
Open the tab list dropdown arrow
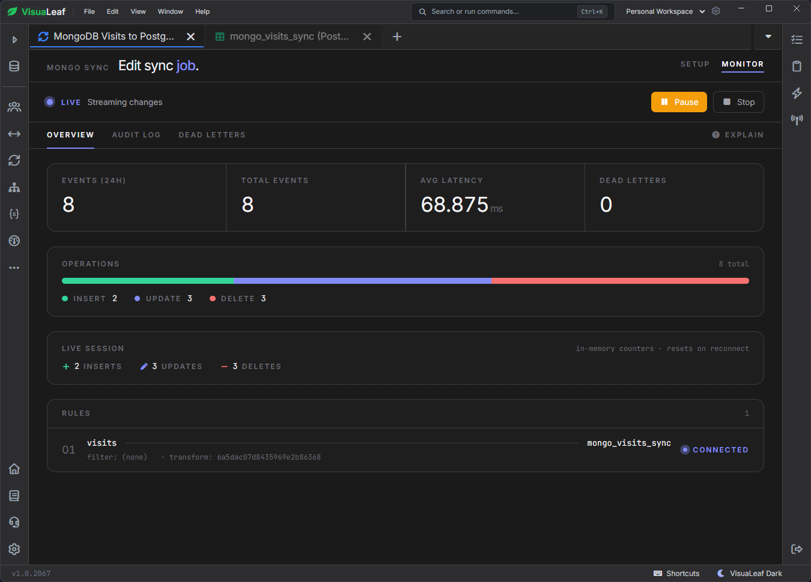point(768,37)
